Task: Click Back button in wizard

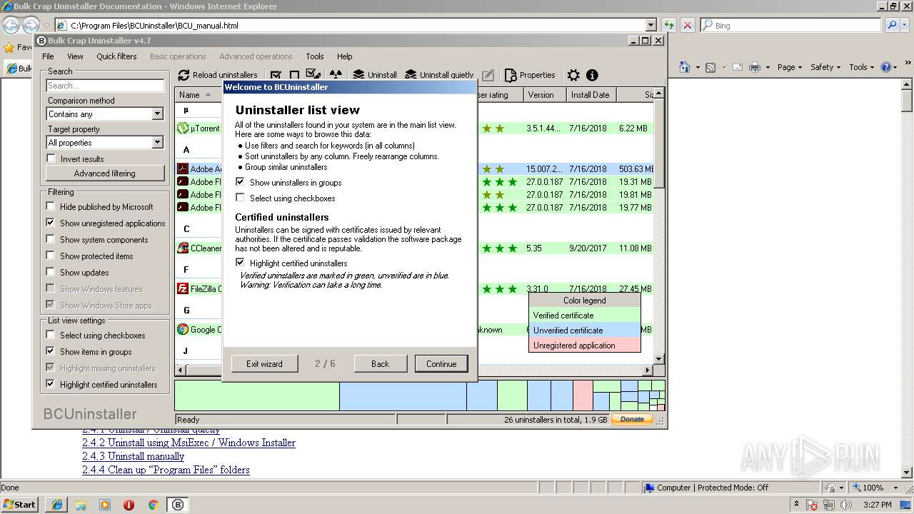Action: coord(381,363)
